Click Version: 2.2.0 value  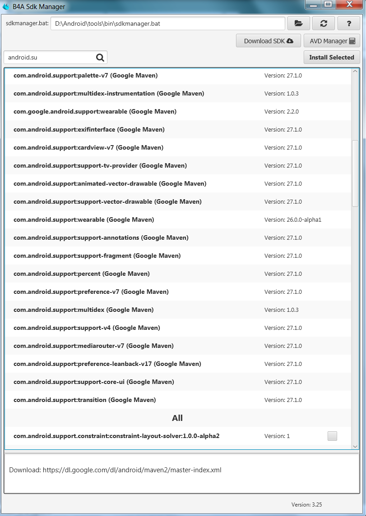(281, 112)
